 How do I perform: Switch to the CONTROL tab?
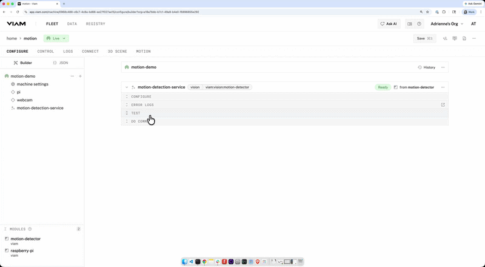[46, 52]
